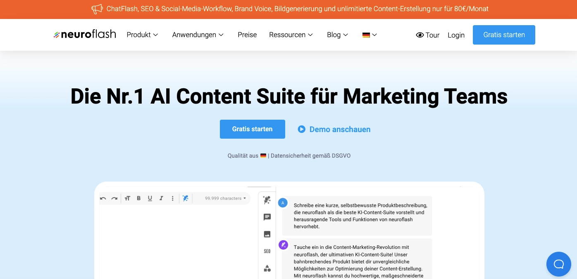Click the megaphone icon in the orange banner
The image size is (577, 279).
click(97, 9)
